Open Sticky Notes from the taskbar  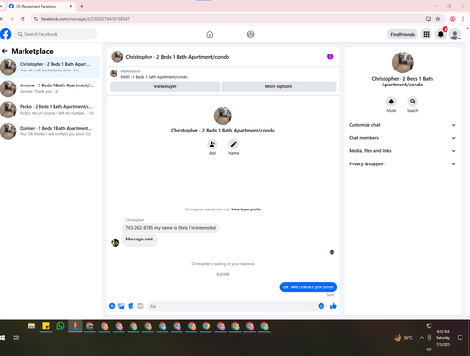(46, 326)
